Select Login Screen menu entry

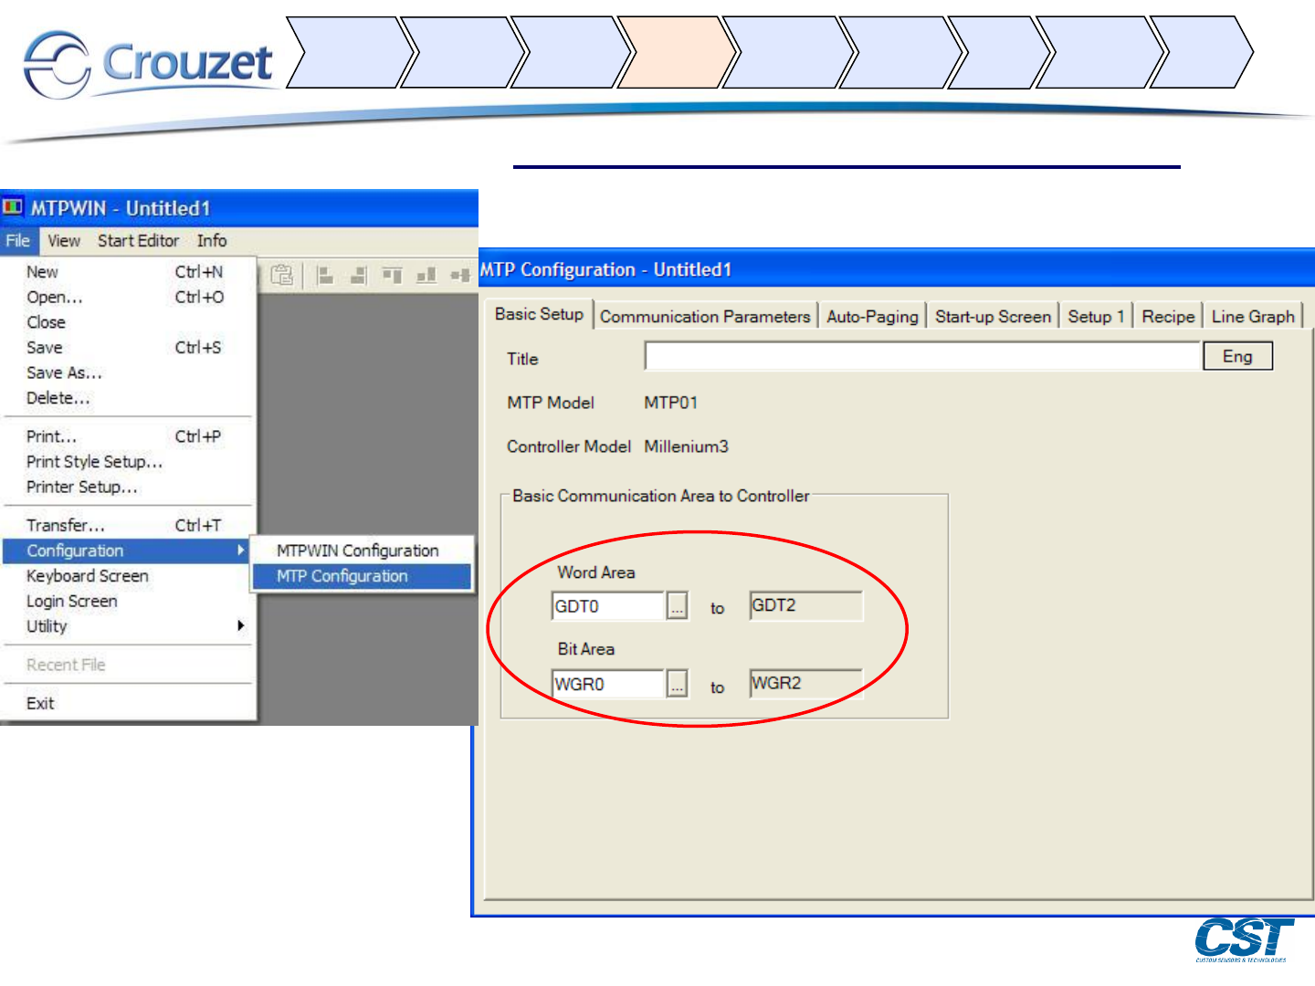(x=127, y=602)
